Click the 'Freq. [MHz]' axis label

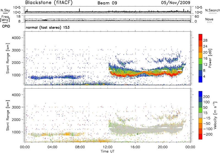pos(5,19)
